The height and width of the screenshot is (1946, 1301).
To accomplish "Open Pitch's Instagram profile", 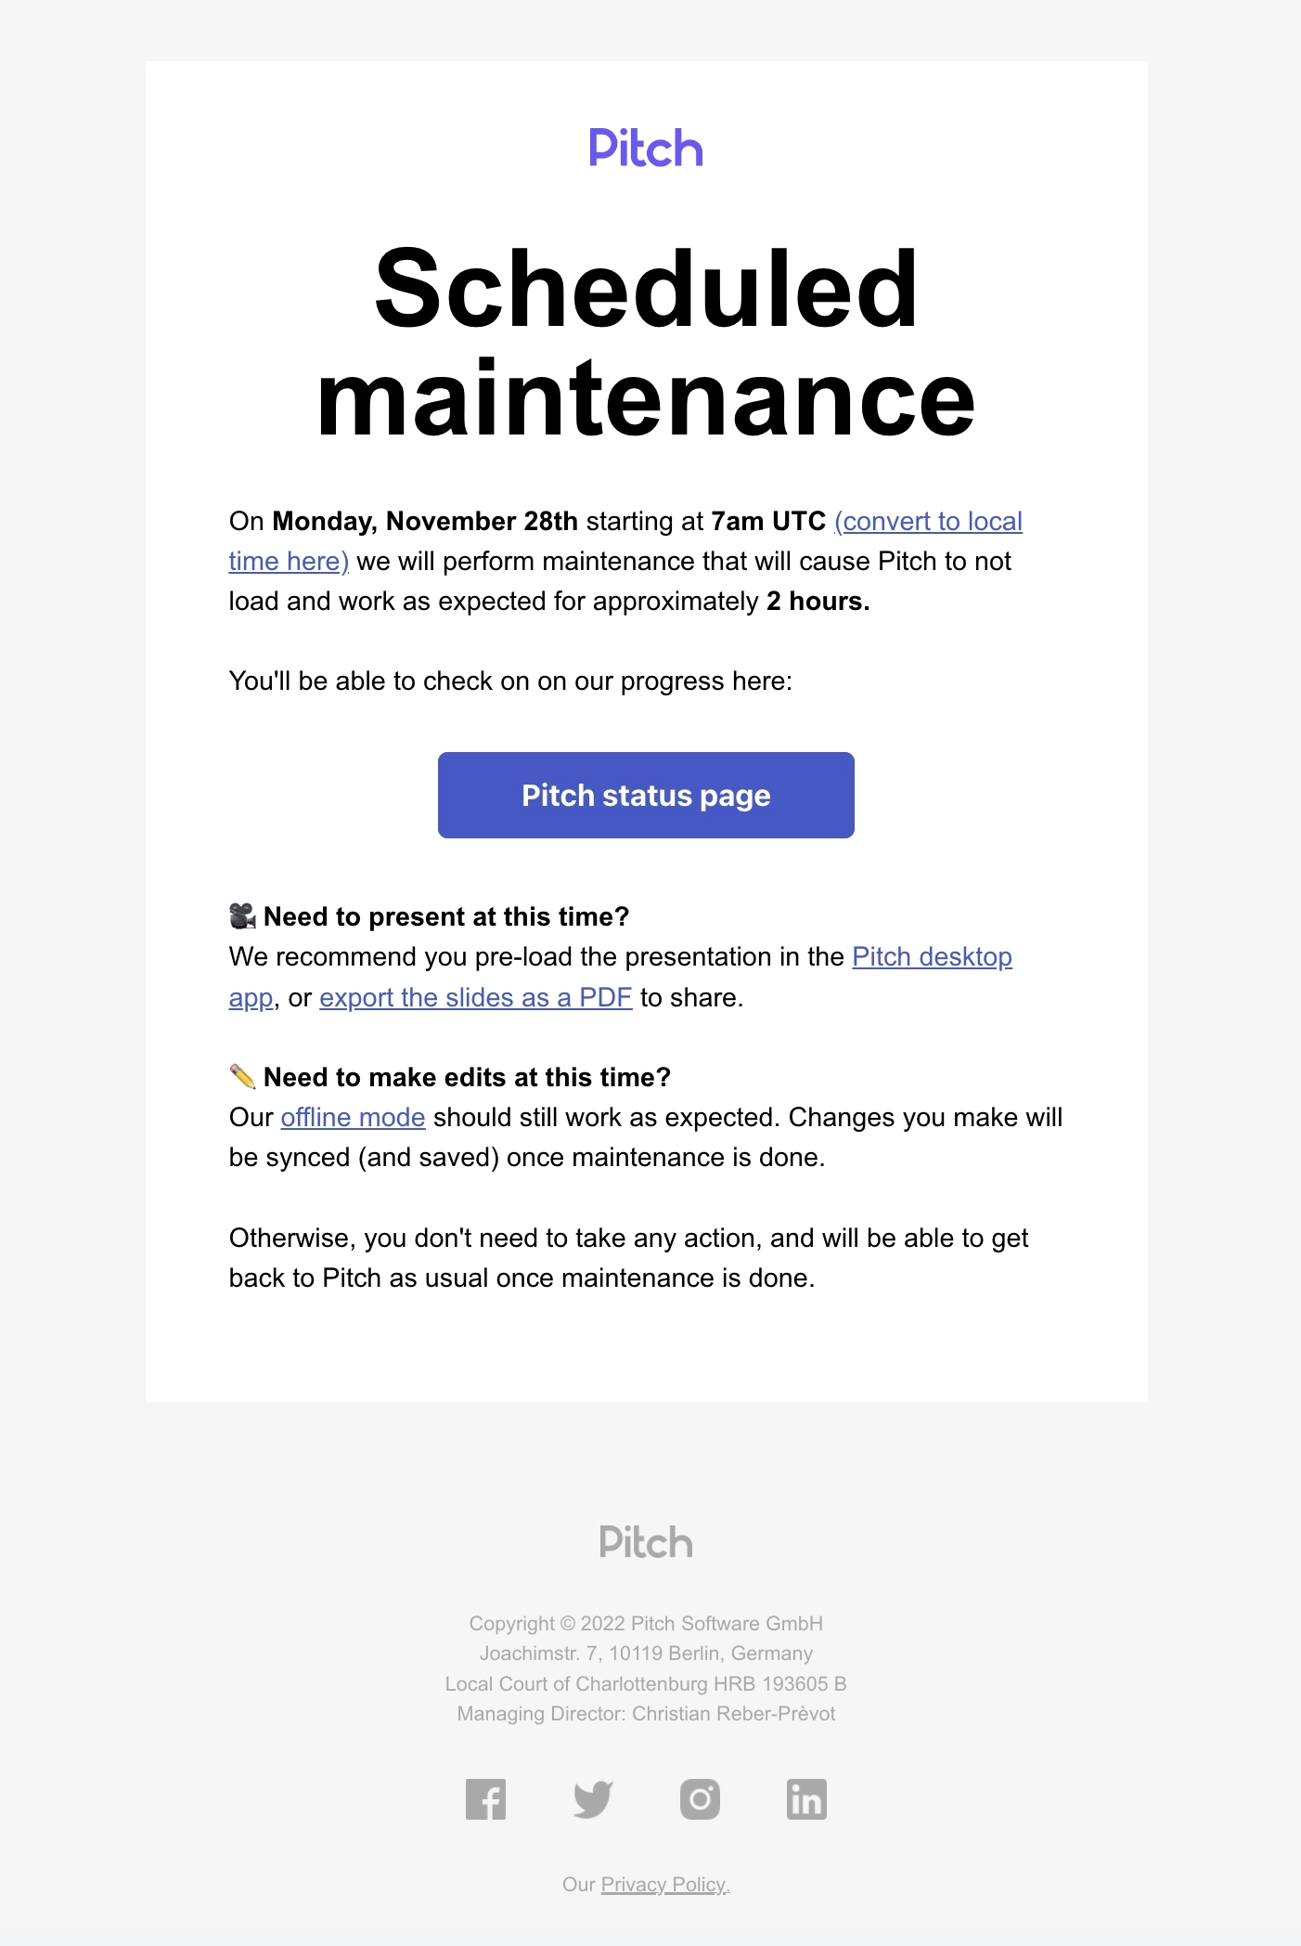I will (700, 1800).
